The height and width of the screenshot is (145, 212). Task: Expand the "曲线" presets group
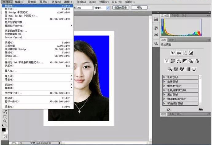165,81
